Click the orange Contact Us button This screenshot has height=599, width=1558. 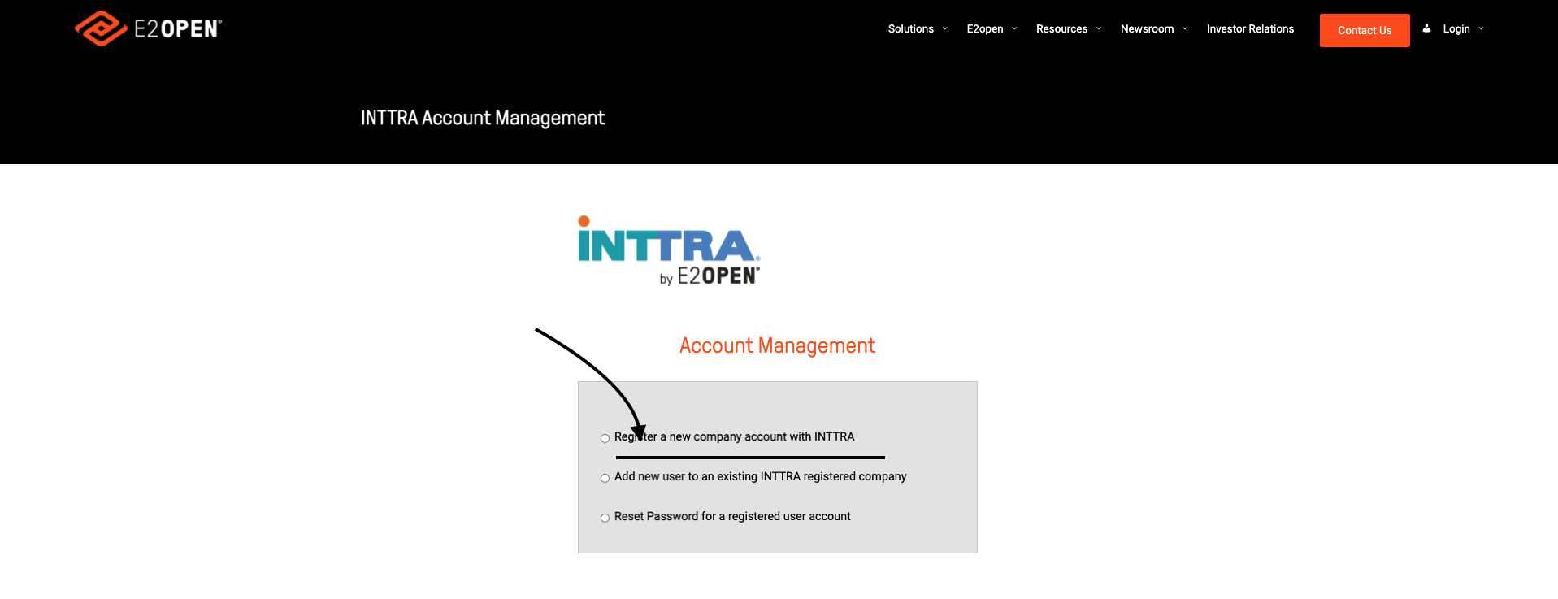tap(1365, 30)
